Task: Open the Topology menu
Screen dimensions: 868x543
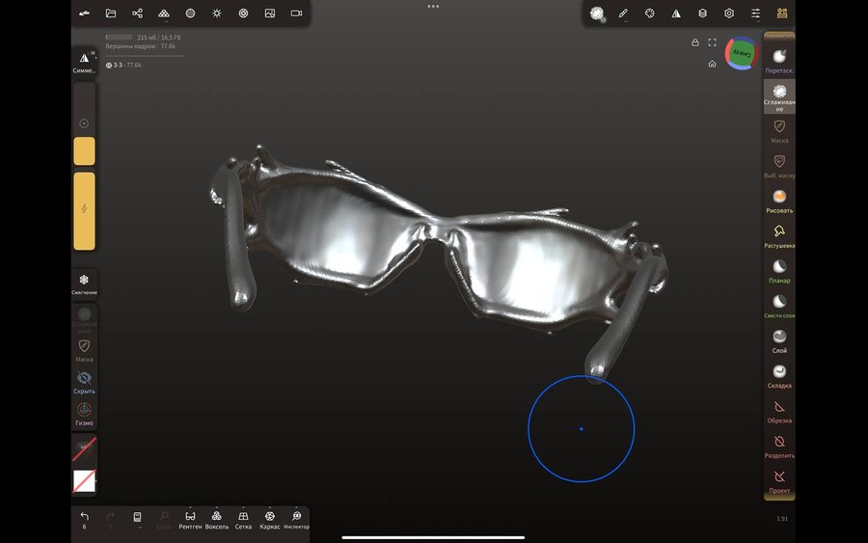Action: tap(164, 14)
